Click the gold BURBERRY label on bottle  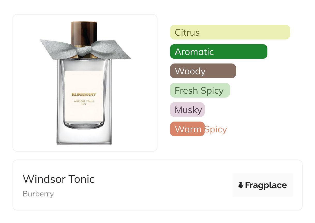pyautogui.click(x=84, y=94)
